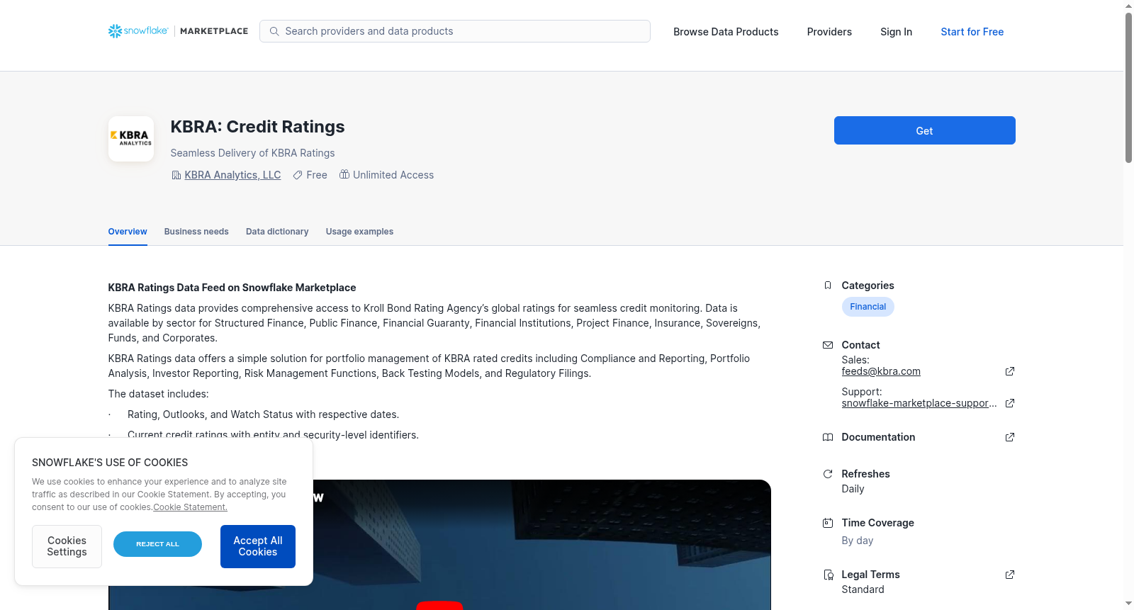Open external link icon for Documentation
Viewport: 1134px width, 610px height.
(1010, 437)
